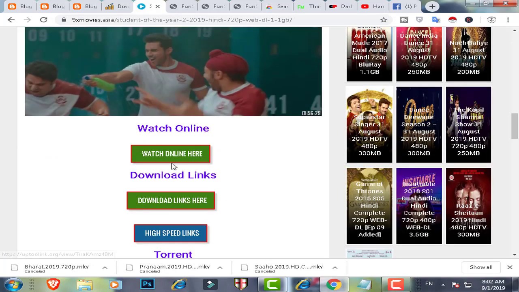
Task: Open the dark round K extension icon
Action: pyautogui.click(x=469, y=19)
